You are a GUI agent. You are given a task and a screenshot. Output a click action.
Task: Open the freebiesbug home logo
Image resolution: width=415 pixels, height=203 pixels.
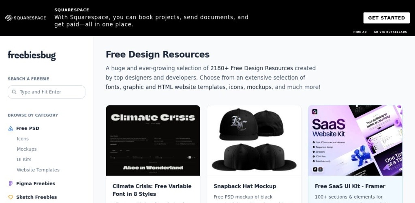click(32, 55)
